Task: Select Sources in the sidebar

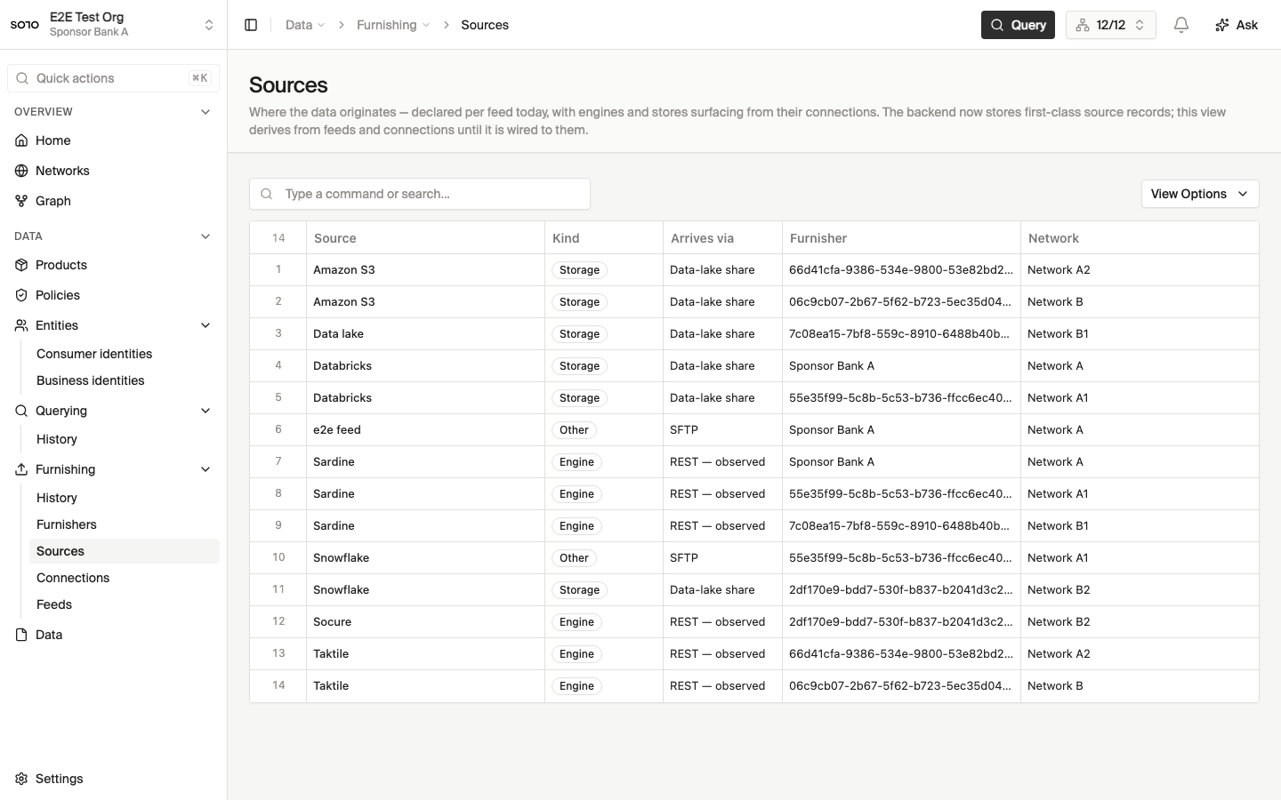Action: click(125, 551)
